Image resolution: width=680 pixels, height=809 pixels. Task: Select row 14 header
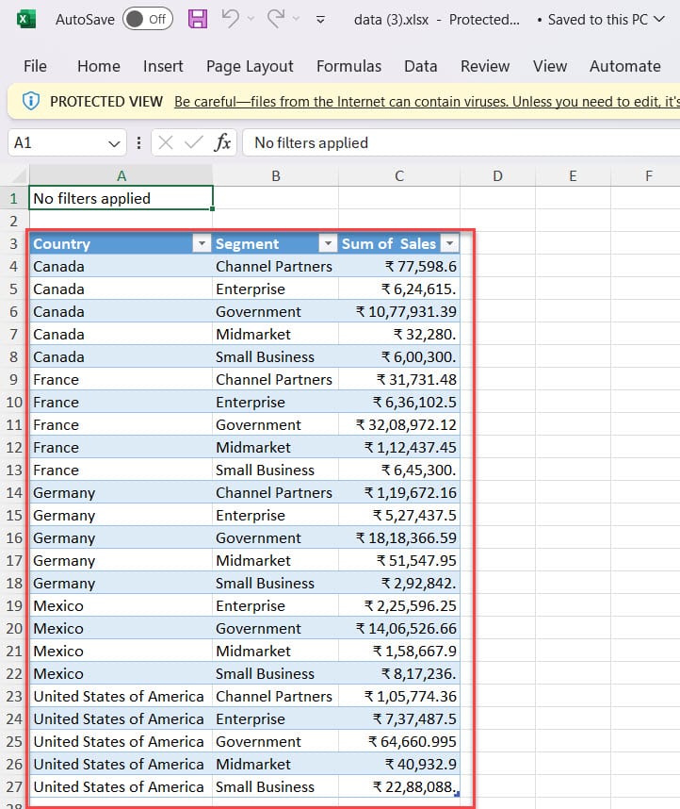pyautogui.click(x=14, y=493)
